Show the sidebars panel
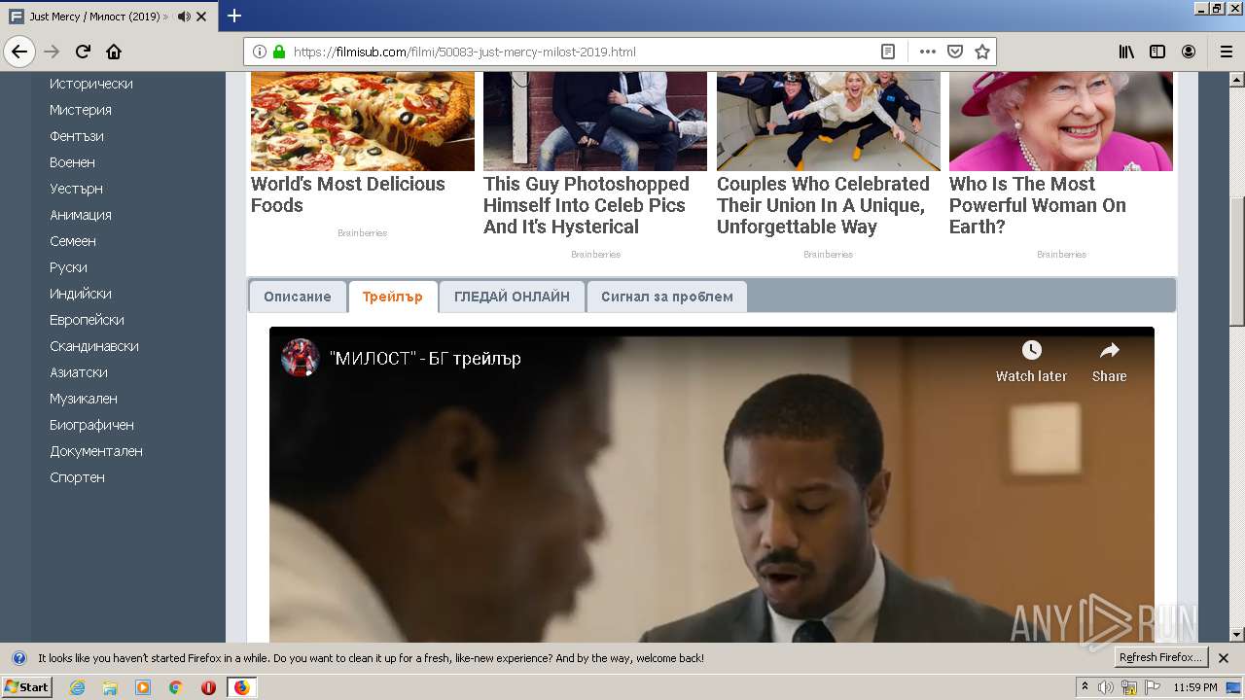Screen dimensions: 1245x700 pos(1157,52)
